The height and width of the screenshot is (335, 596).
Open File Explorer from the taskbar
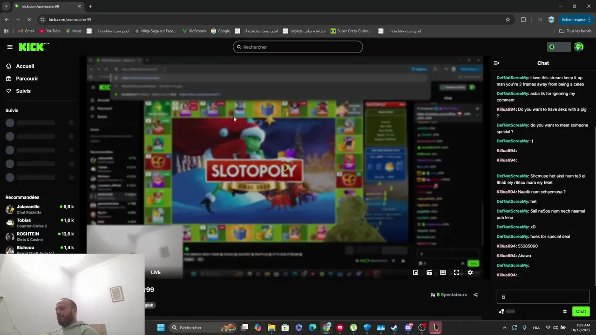(271, 328)
